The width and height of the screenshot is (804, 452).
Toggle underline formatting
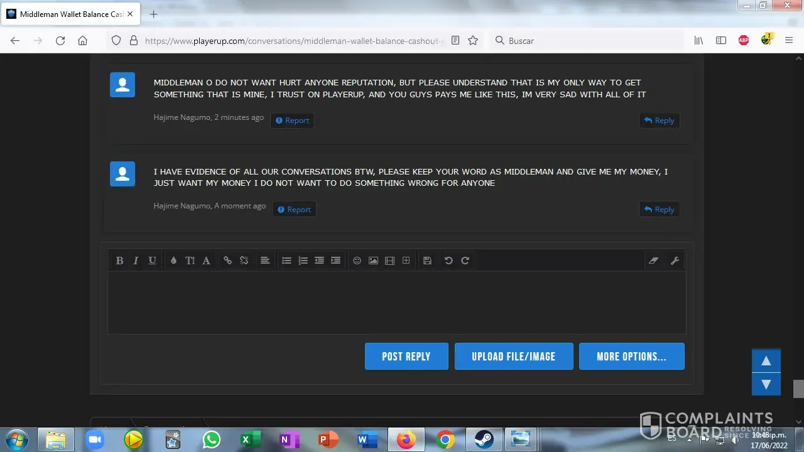[152, 261]
